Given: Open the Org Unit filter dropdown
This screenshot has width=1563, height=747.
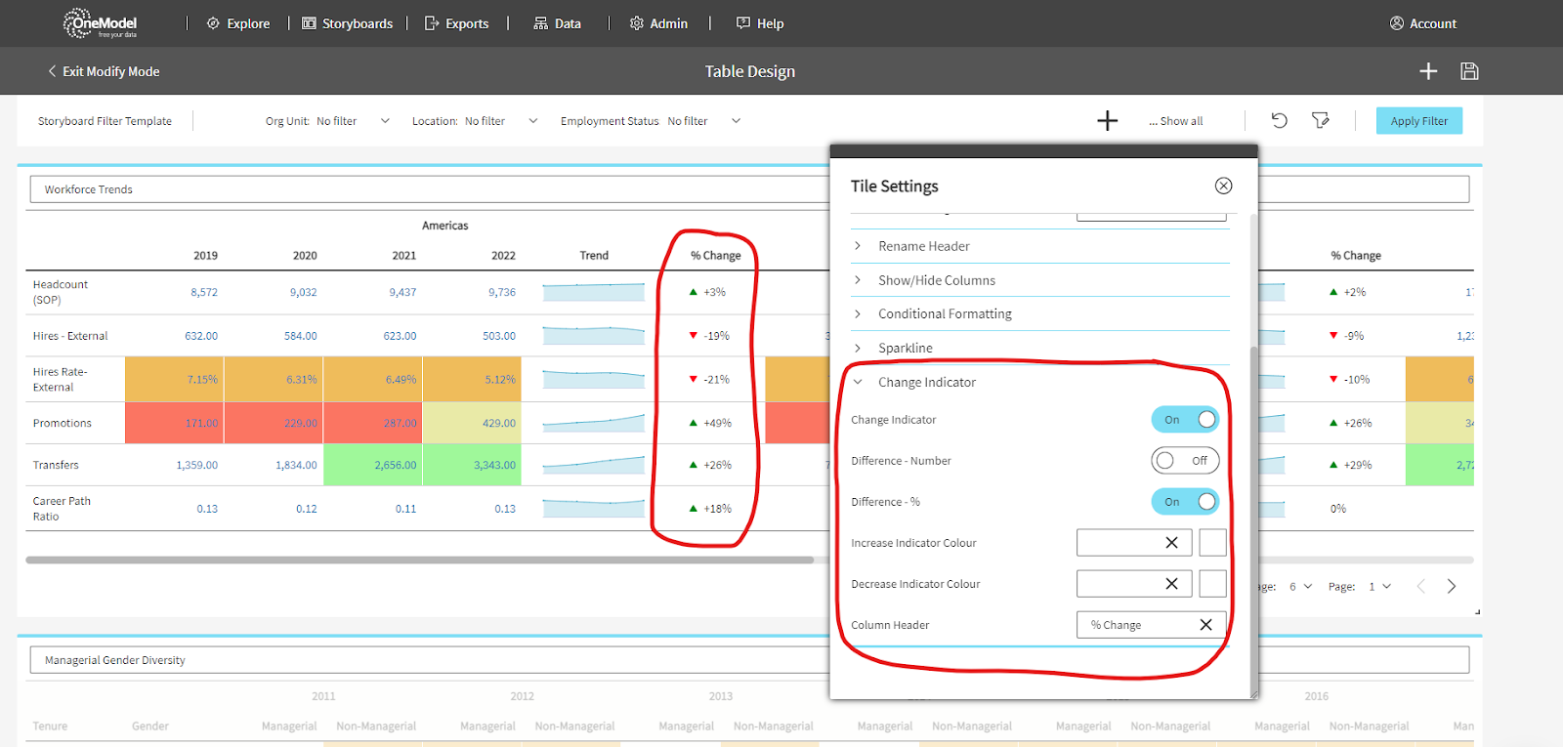Looking at the screenshot, I should (385, 121).
